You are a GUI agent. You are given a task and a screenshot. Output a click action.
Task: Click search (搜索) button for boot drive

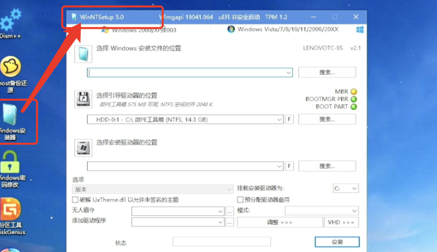(327, 119)
